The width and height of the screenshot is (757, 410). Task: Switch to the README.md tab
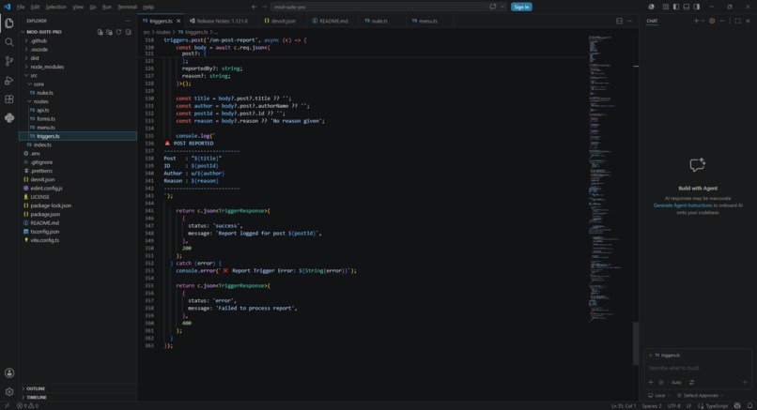331,22
